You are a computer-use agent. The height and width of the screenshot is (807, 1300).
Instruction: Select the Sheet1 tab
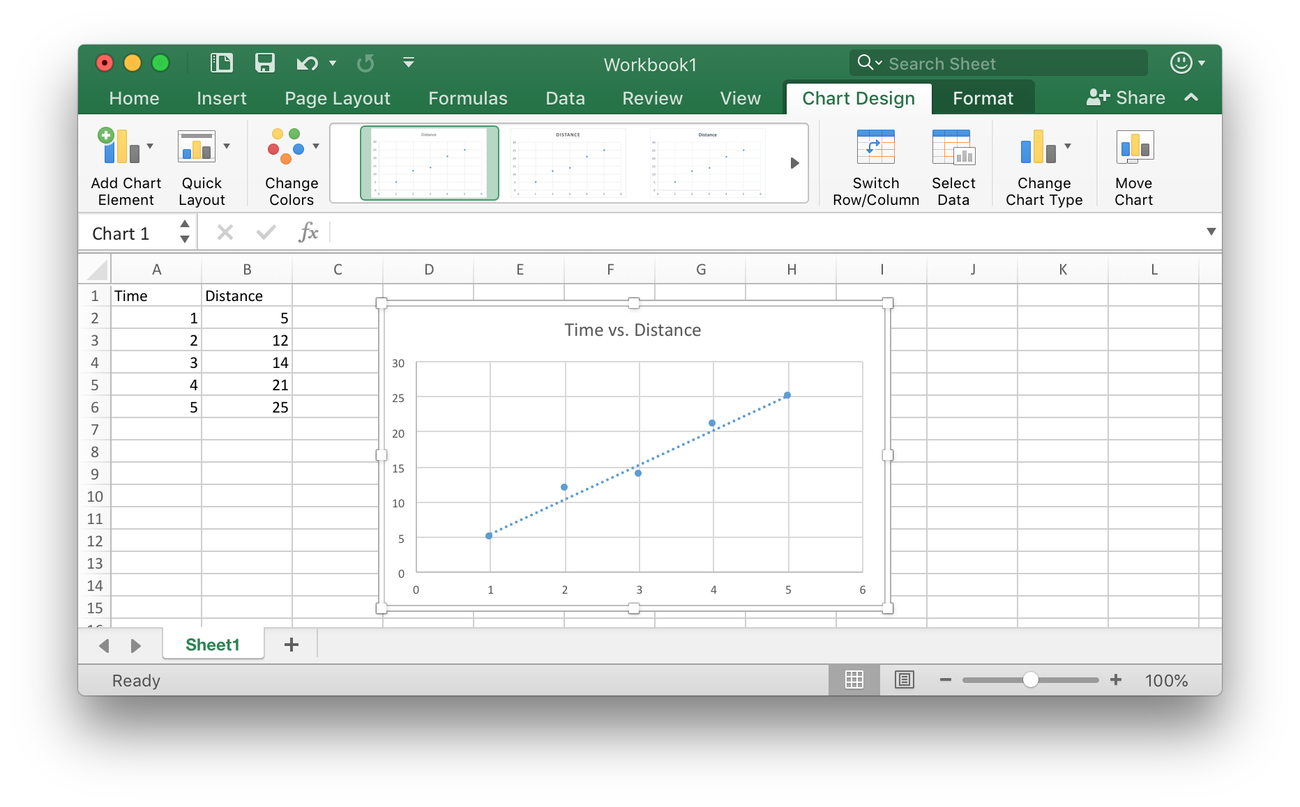coord(213,645)
